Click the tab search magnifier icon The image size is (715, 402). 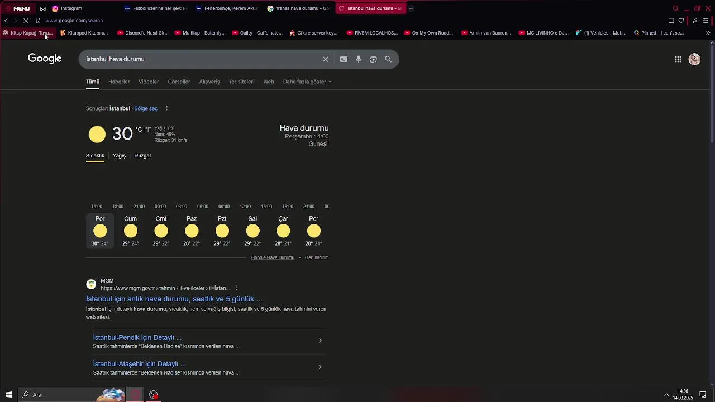pyautogui.click(x=675, y=8)
